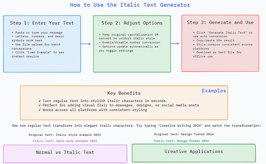Open the "Normal vs Italic Text" box

click(65, 152)
